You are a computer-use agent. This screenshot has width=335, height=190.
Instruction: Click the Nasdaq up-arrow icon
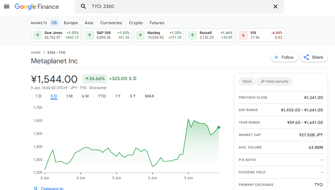pos(140,35)
